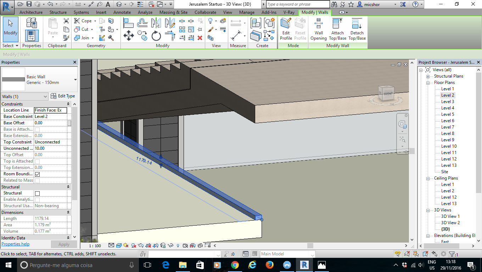The height and width of the screenshot is (272, 482).
Task: Click the Base Offset value field
Action: pos(50,123)
